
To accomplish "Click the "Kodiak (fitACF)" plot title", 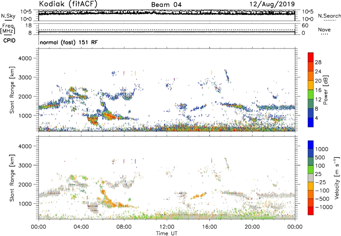I will 68,4.
